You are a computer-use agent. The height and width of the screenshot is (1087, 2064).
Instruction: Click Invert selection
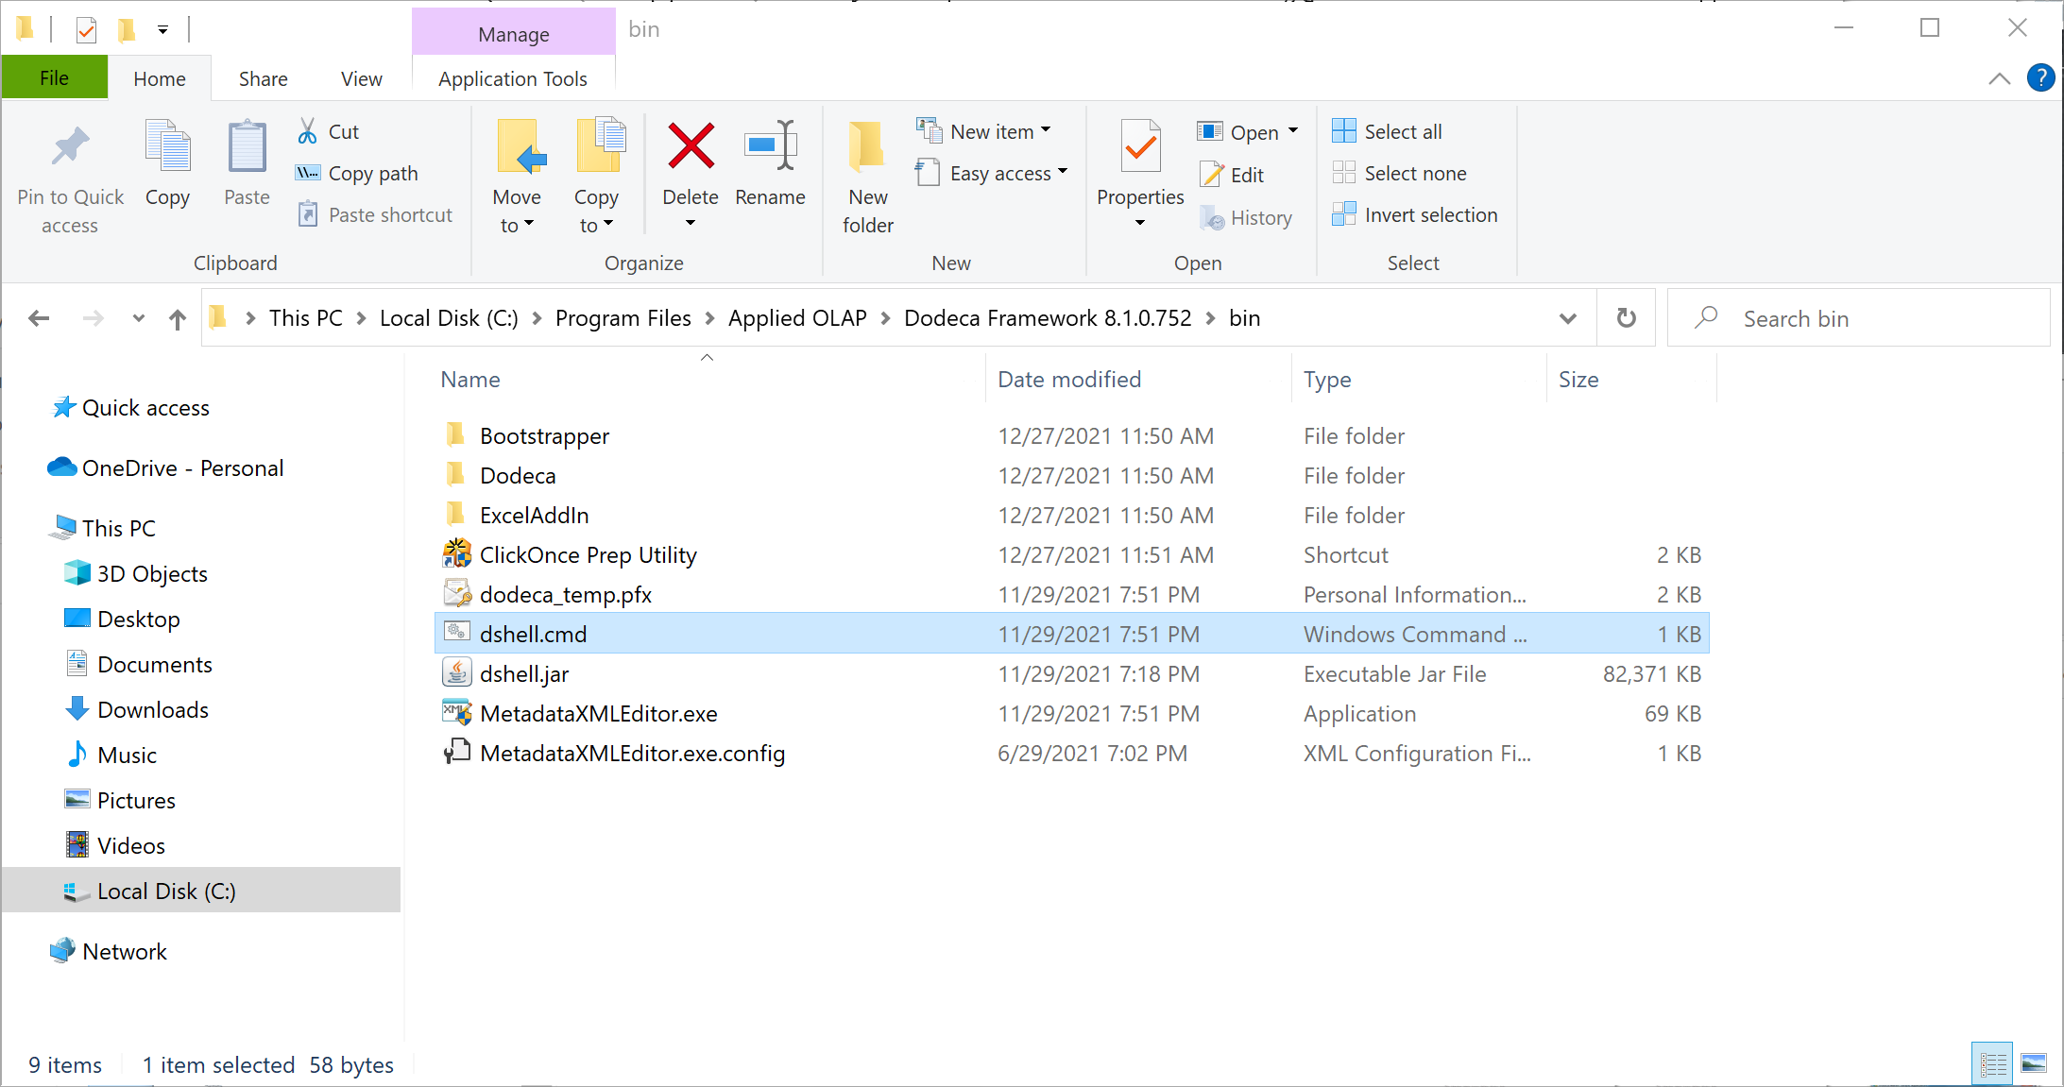pyautogui.click(x=1414, y=214)
